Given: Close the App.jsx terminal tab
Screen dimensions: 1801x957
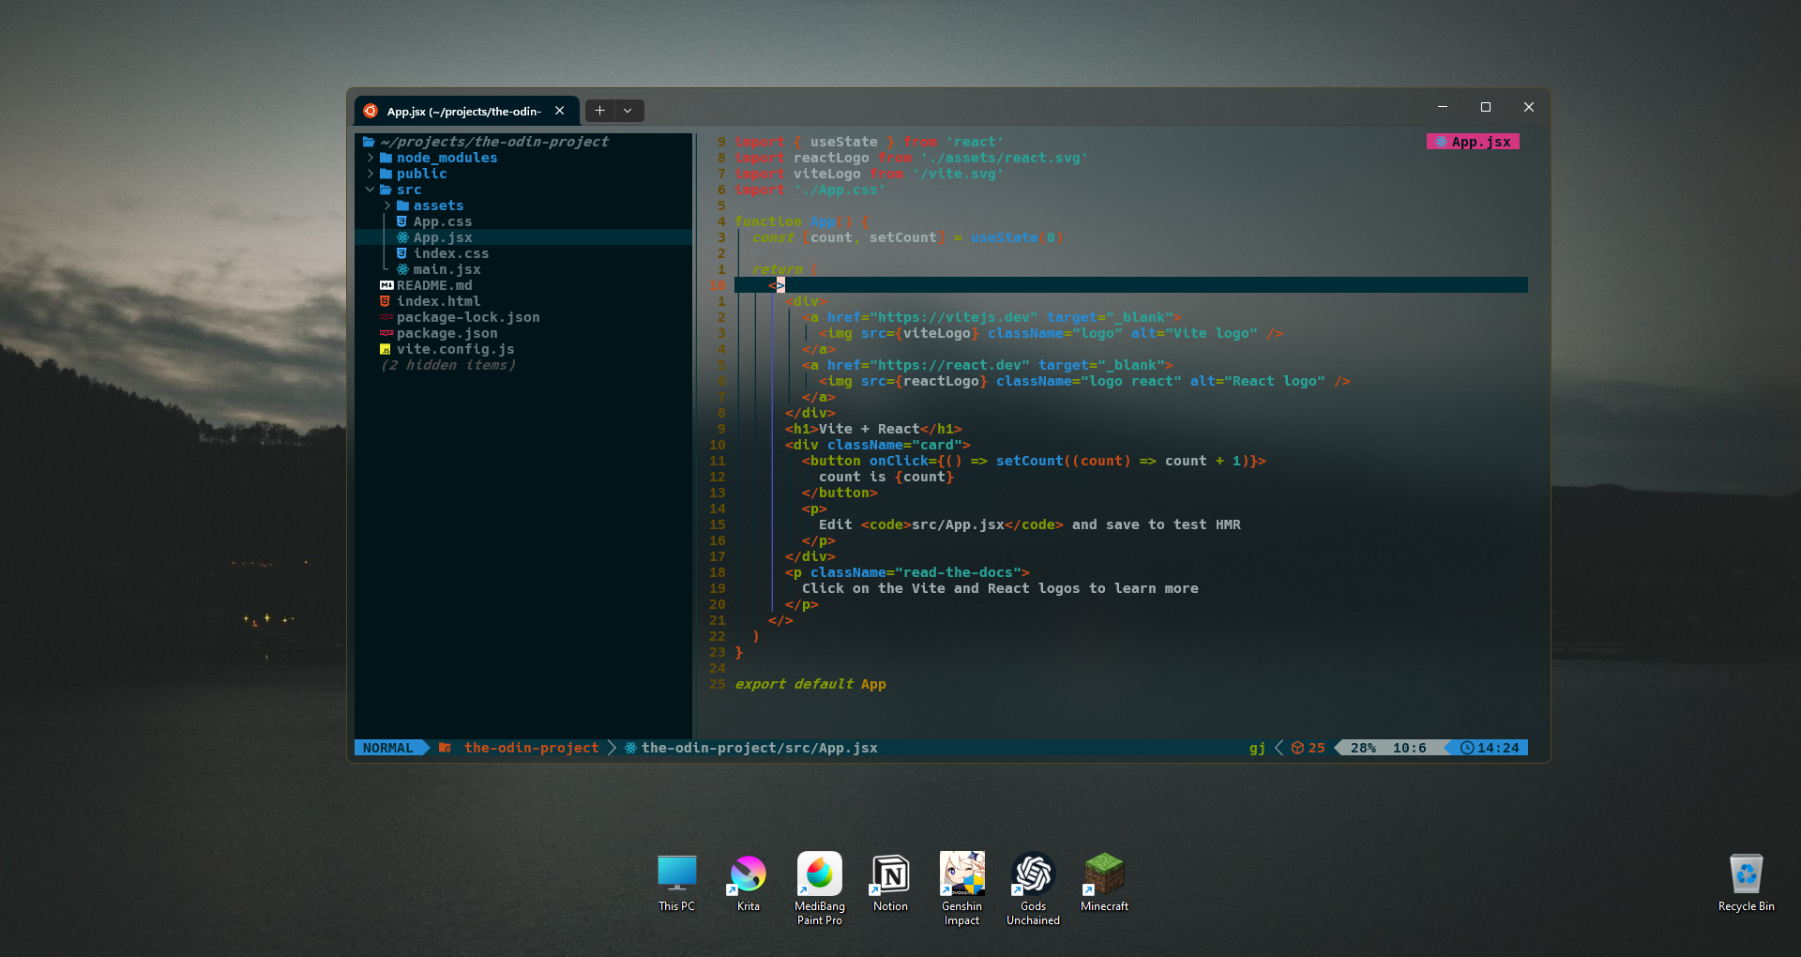Looking at the screenshot, I should tap(560, 111).
